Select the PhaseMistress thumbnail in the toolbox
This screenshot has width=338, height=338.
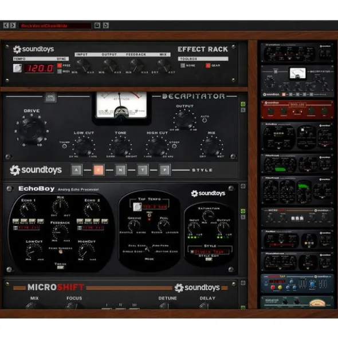click(297, 262)
